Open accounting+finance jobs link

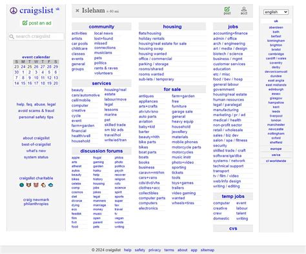(230, 34)
